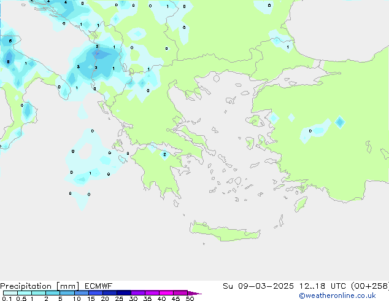Click the '8' precipitation value on Italy
The width and height of the screenshot is (389, 301).
(8, 61)
